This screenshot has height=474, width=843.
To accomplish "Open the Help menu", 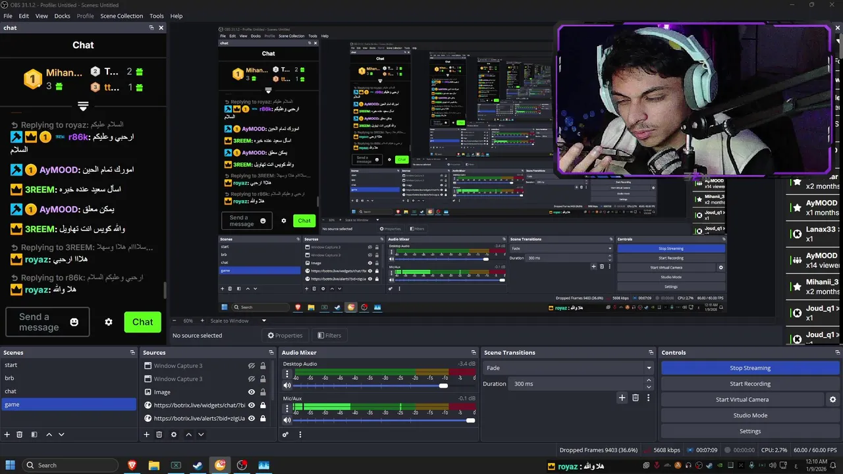I will click(x=177, y=16).
